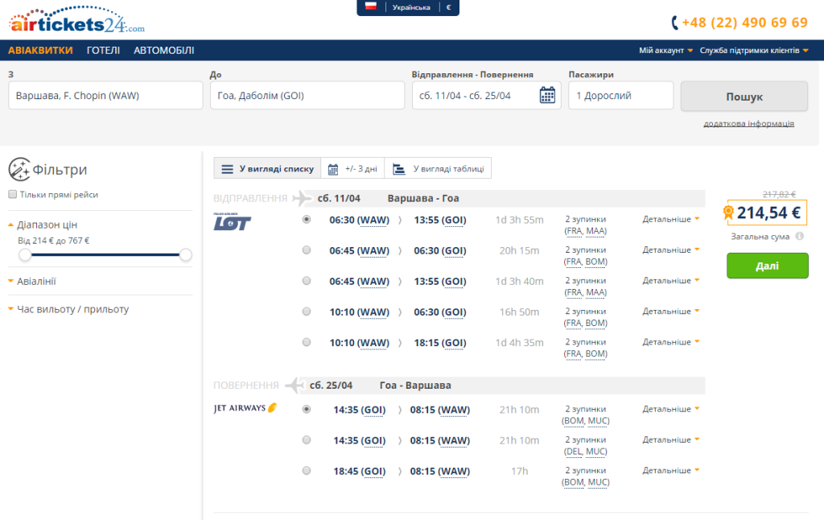Switch to У вигляді таблиці view
This screenshot has width=824, height=520.
coord(439,169)
